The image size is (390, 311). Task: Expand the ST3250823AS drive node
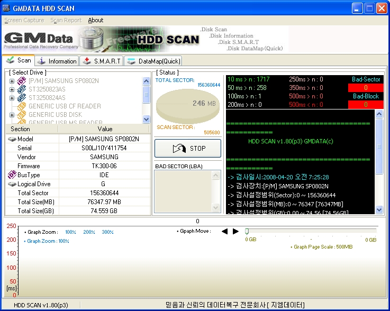click(12, 89)
